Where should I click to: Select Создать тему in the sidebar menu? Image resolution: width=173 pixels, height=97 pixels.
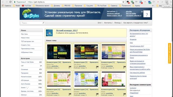(26, 45)
